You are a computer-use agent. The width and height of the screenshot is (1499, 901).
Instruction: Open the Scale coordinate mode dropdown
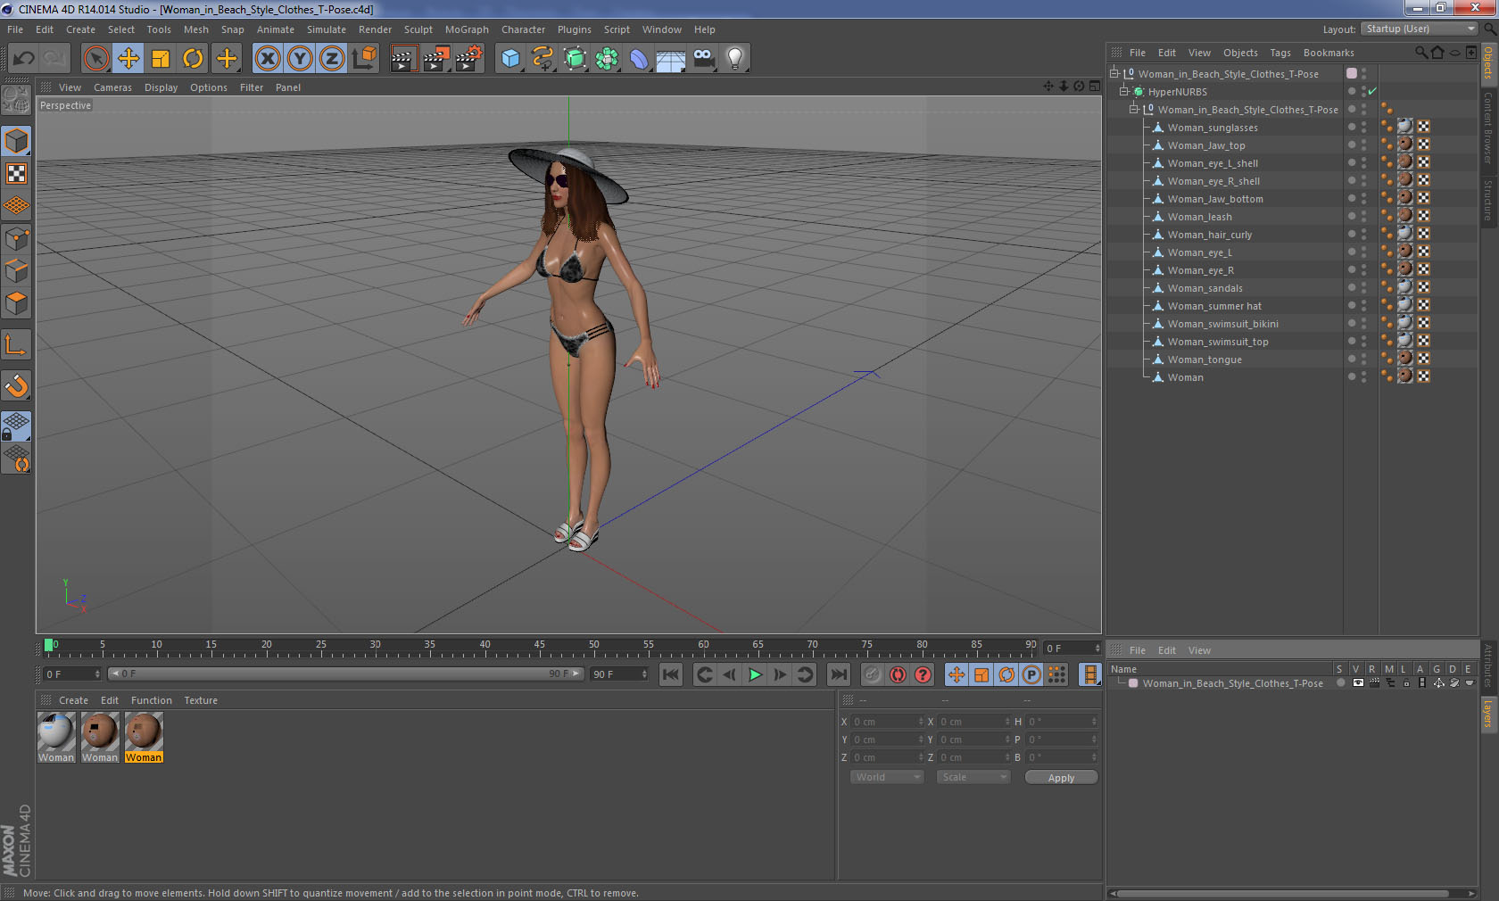click(x=973, y=777)
